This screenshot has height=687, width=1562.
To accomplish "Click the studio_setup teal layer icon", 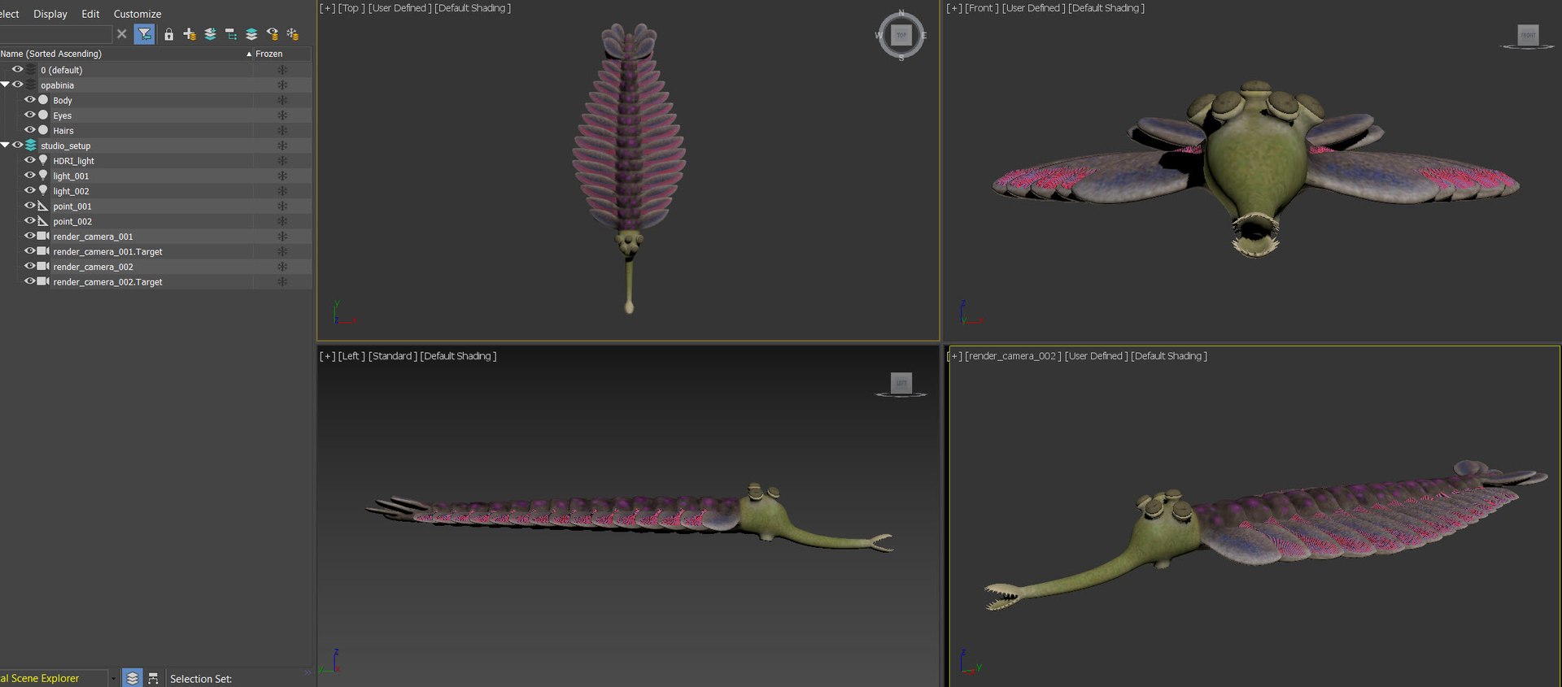I will pyautogui.click(x=31, y=146).
